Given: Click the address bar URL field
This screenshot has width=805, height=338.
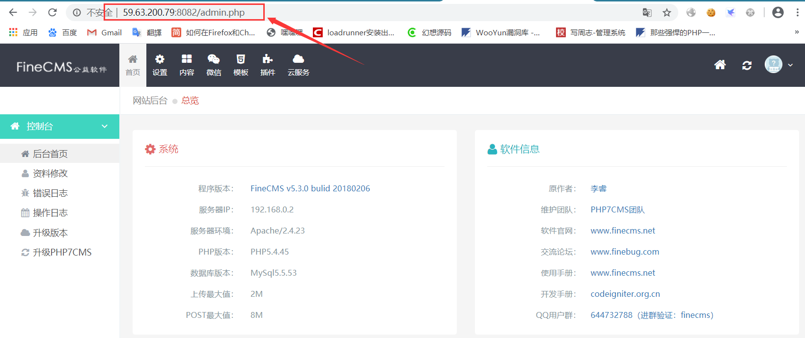Looking at the screenshot, I should click(x=344, y=12).
